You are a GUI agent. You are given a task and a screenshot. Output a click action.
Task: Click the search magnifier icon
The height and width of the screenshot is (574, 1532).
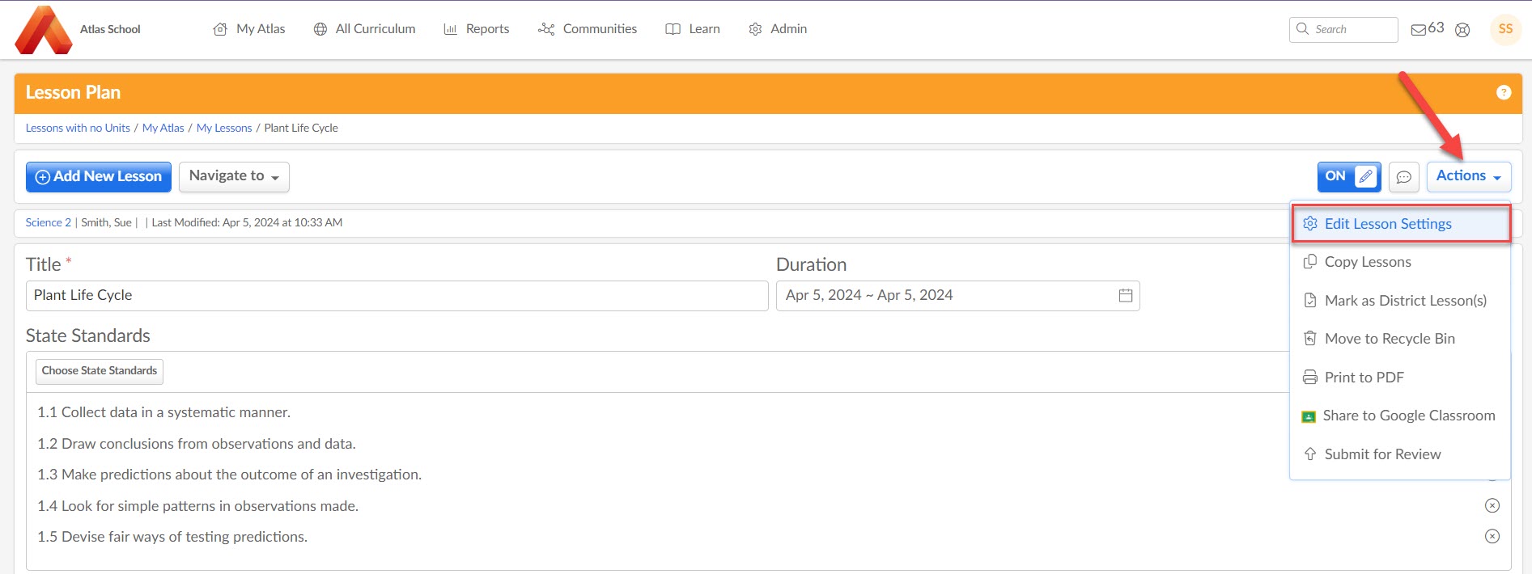[1302, 29]
